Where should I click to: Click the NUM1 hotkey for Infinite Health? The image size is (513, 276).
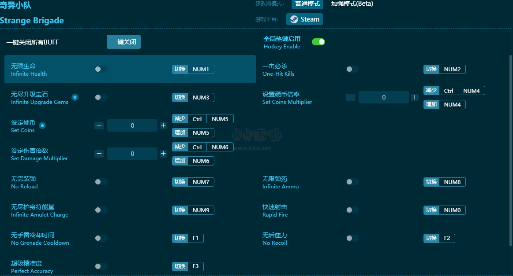[x=193, y=69]
